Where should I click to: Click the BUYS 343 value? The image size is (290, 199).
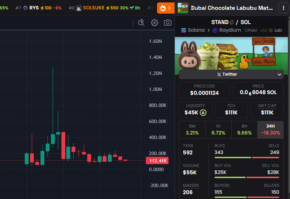pyautogui.click(x=219, y=152)
